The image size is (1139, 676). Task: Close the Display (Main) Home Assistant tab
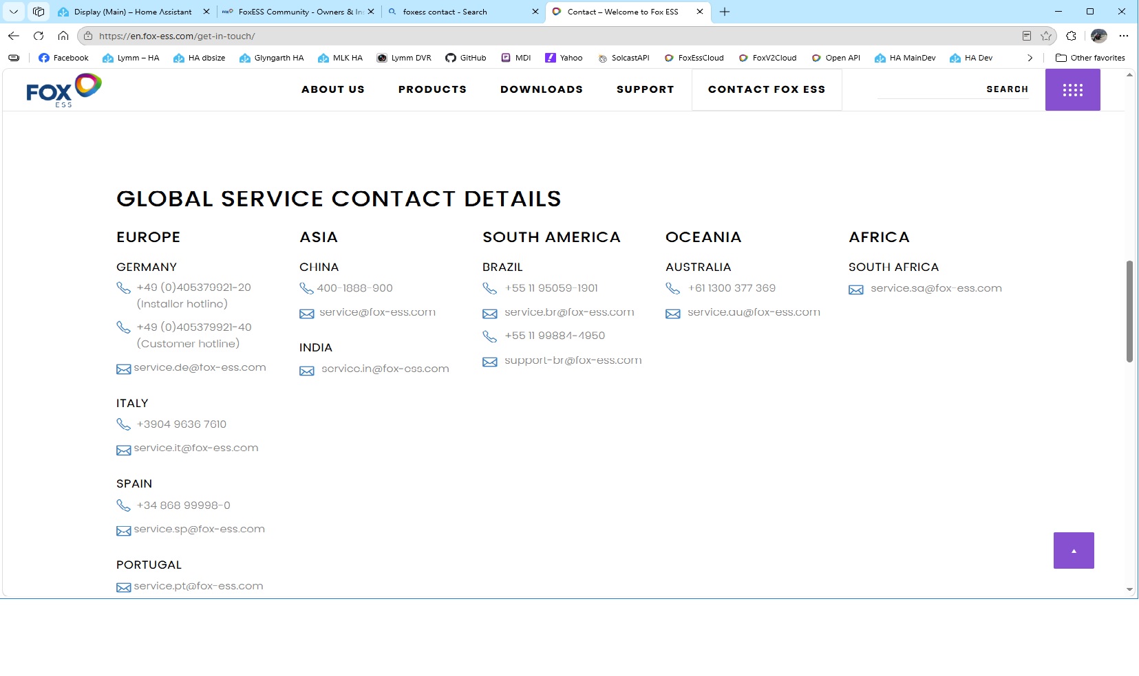click(x=206, y=12)
